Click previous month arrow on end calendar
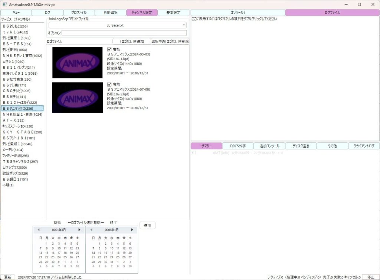The height and width of the screenshot is (280, 380). 91,230
